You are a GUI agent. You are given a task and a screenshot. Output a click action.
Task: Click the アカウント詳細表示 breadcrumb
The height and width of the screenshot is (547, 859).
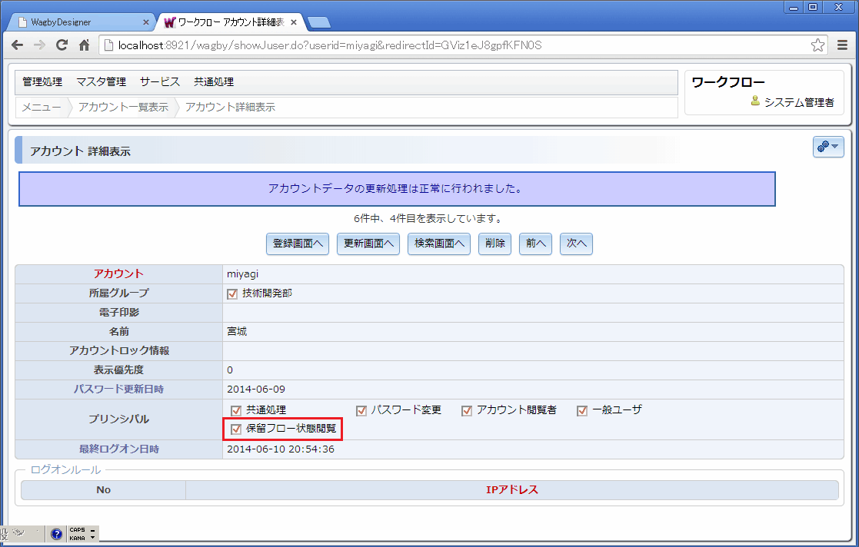230,107
